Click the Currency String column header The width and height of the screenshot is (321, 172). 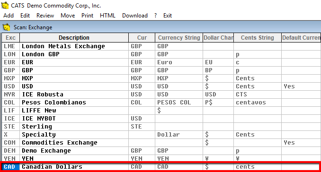click(x=179, y=38)
